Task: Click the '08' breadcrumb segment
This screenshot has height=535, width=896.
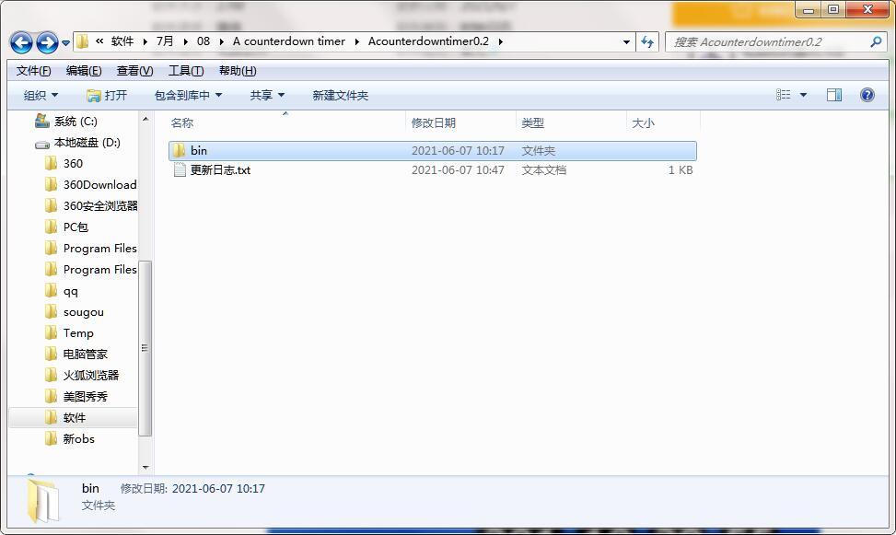Action: (x=204, y=41)
